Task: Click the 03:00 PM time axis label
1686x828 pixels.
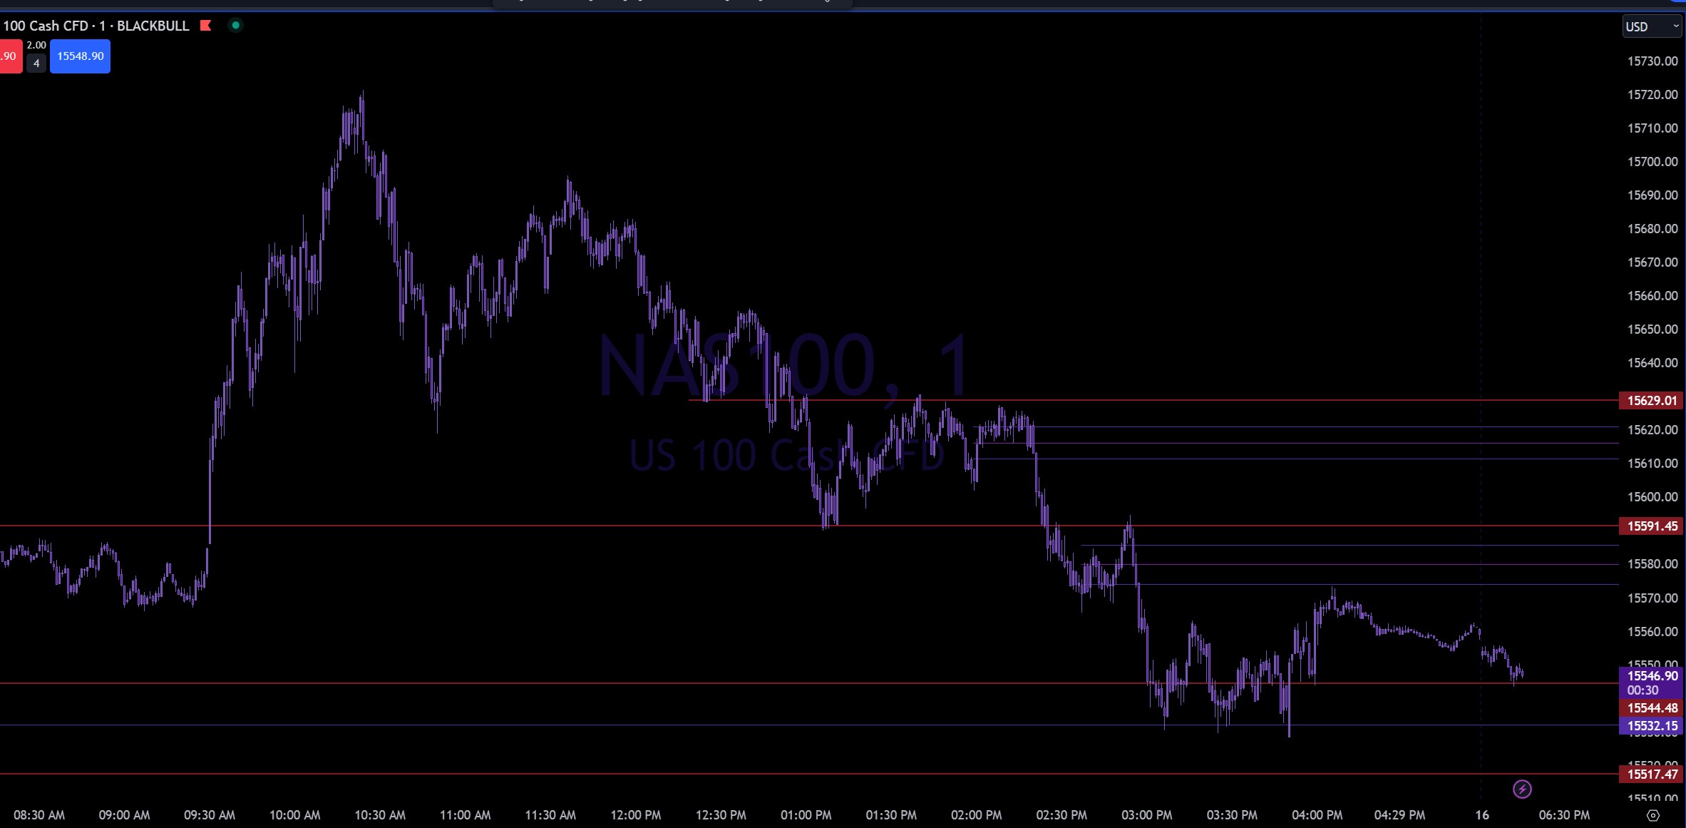Action: pyautogui.click(x=1146, y=815)
